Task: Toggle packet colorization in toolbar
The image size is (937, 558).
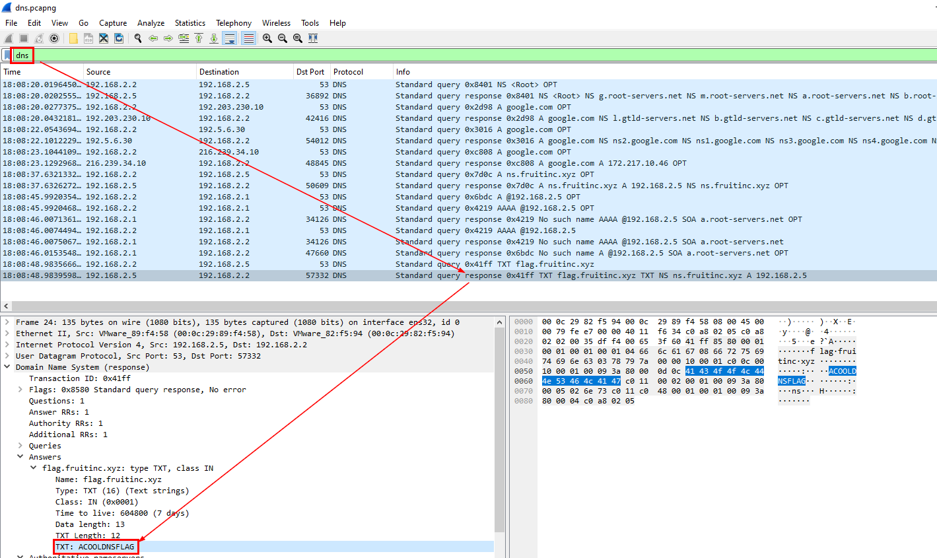Action: 248,39
